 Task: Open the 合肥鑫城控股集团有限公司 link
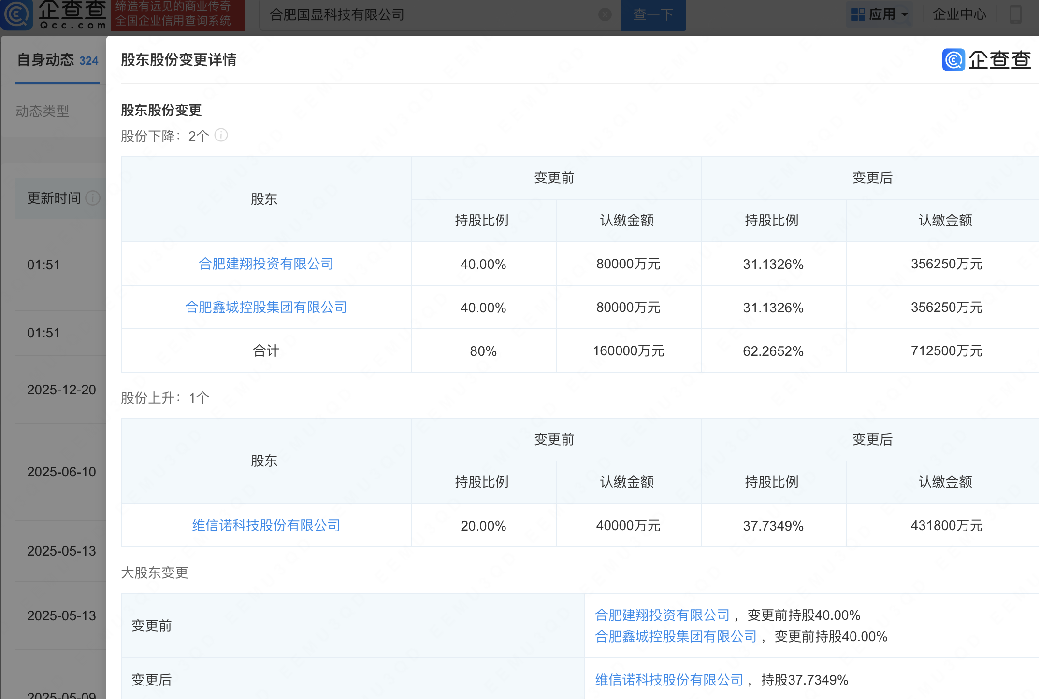click(266, 308)
